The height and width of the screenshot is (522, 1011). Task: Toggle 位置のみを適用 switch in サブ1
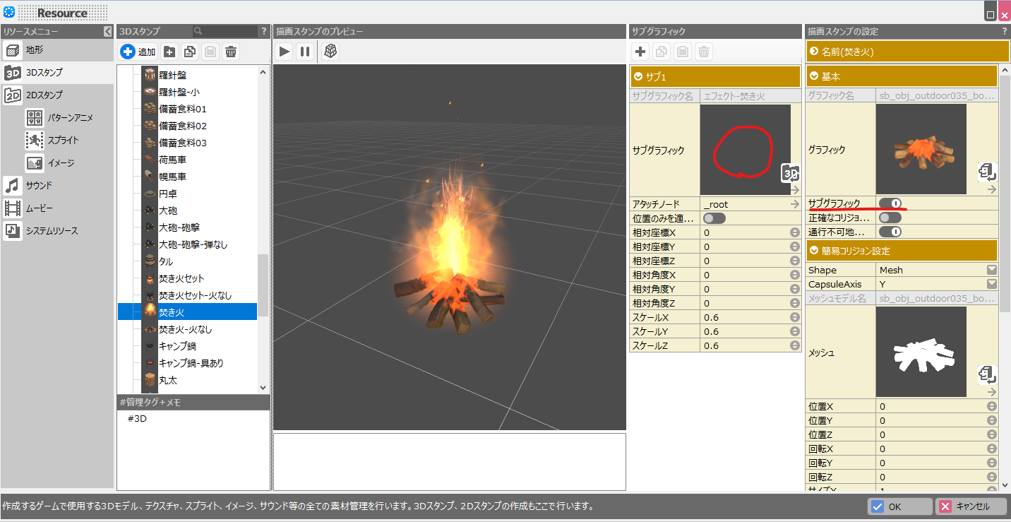tap(714, 218)
